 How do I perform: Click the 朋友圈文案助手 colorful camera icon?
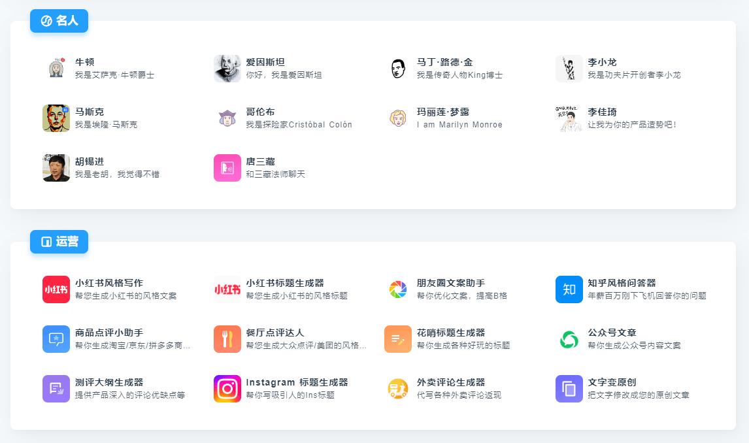point(398,289)
